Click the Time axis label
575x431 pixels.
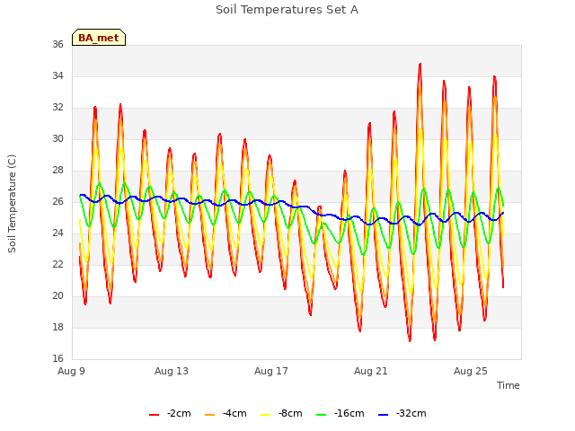[x=509, y=385]
